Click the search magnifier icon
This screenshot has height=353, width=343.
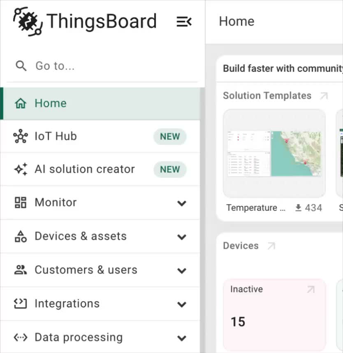21,66
